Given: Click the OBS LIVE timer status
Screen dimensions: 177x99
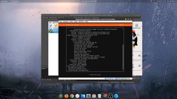Looking at the screenshot, I should tap(103, 82).
